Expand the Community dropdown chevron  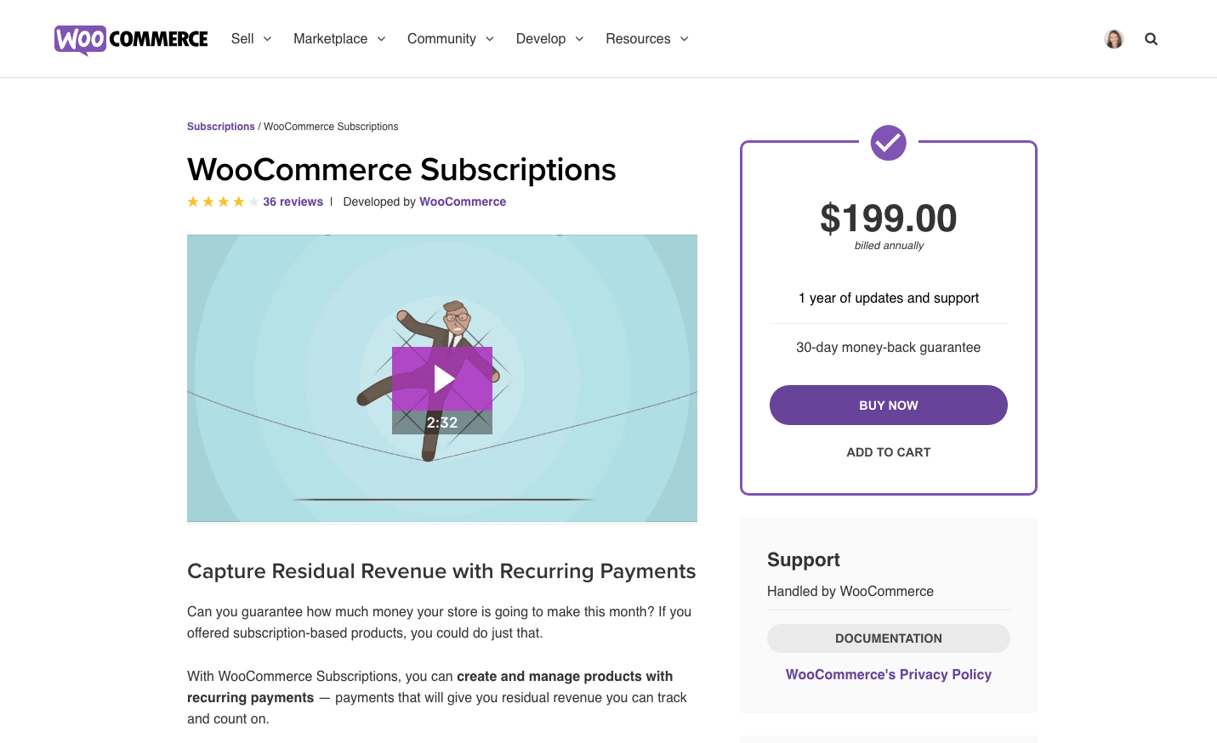[x=490, y=39]
